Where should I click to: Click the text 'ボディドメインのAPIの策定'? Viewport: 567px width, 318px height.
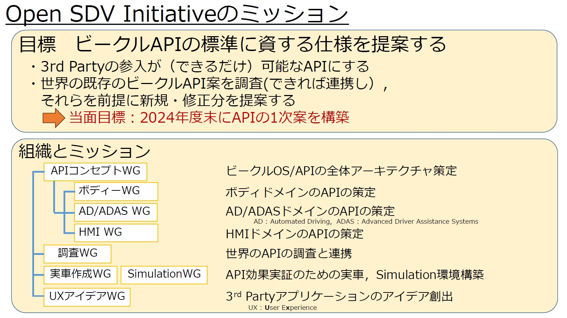click(x=301, y=192)
